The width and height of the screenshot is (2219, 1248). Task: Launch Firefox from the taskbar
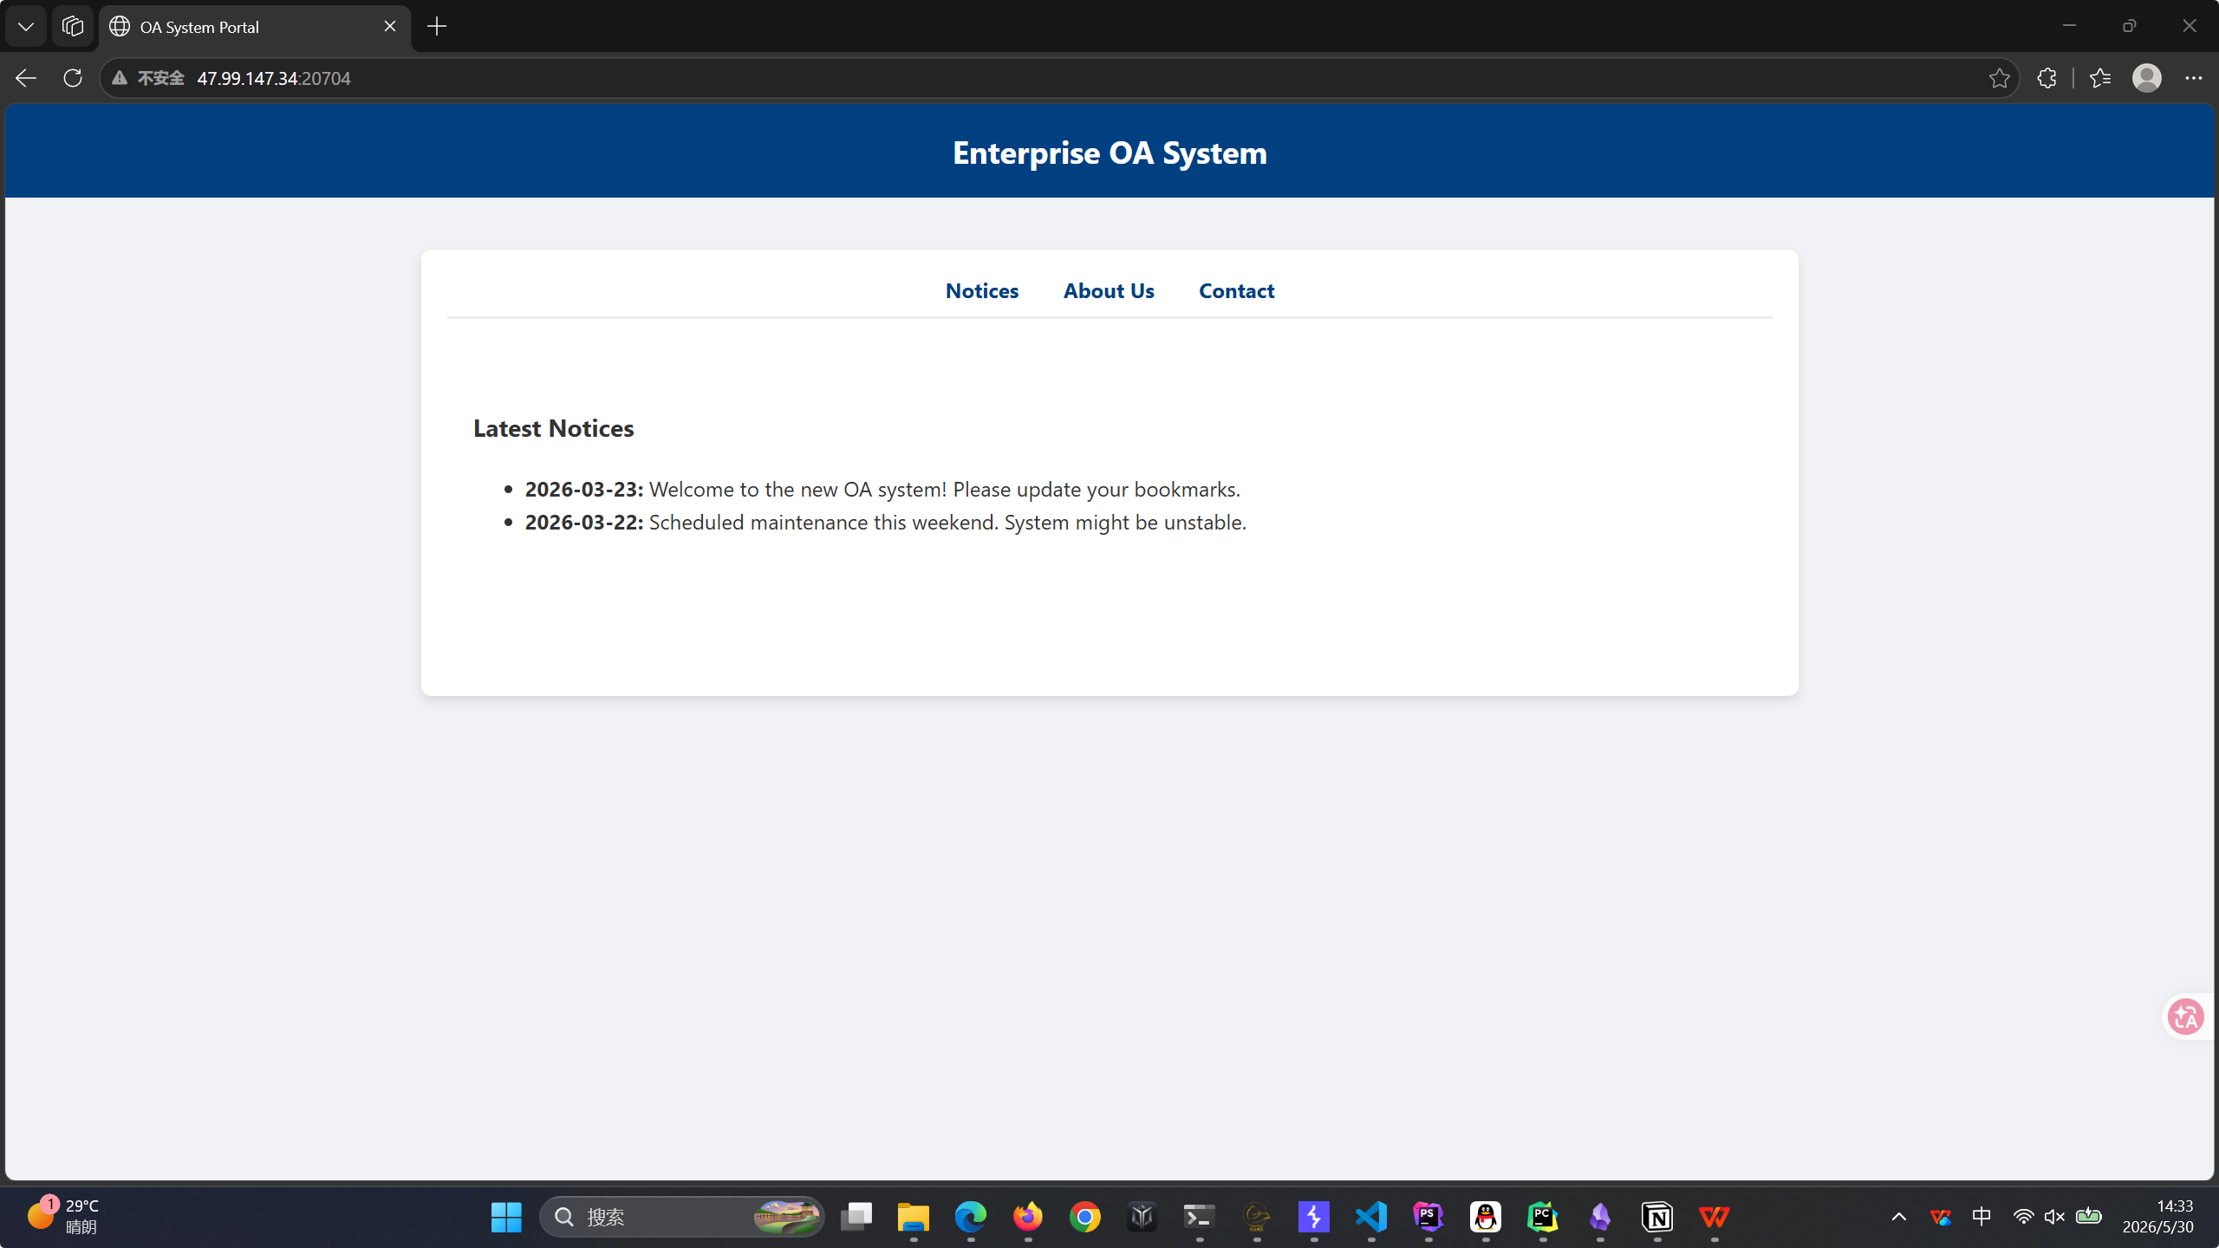pos(1028,1217)
